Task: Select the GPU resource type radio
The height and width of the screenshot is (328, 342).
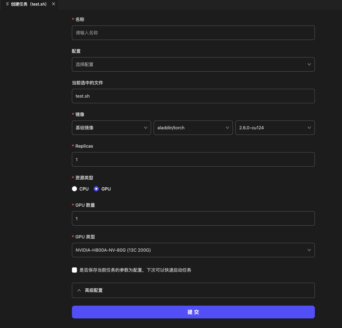Action: 96,189
